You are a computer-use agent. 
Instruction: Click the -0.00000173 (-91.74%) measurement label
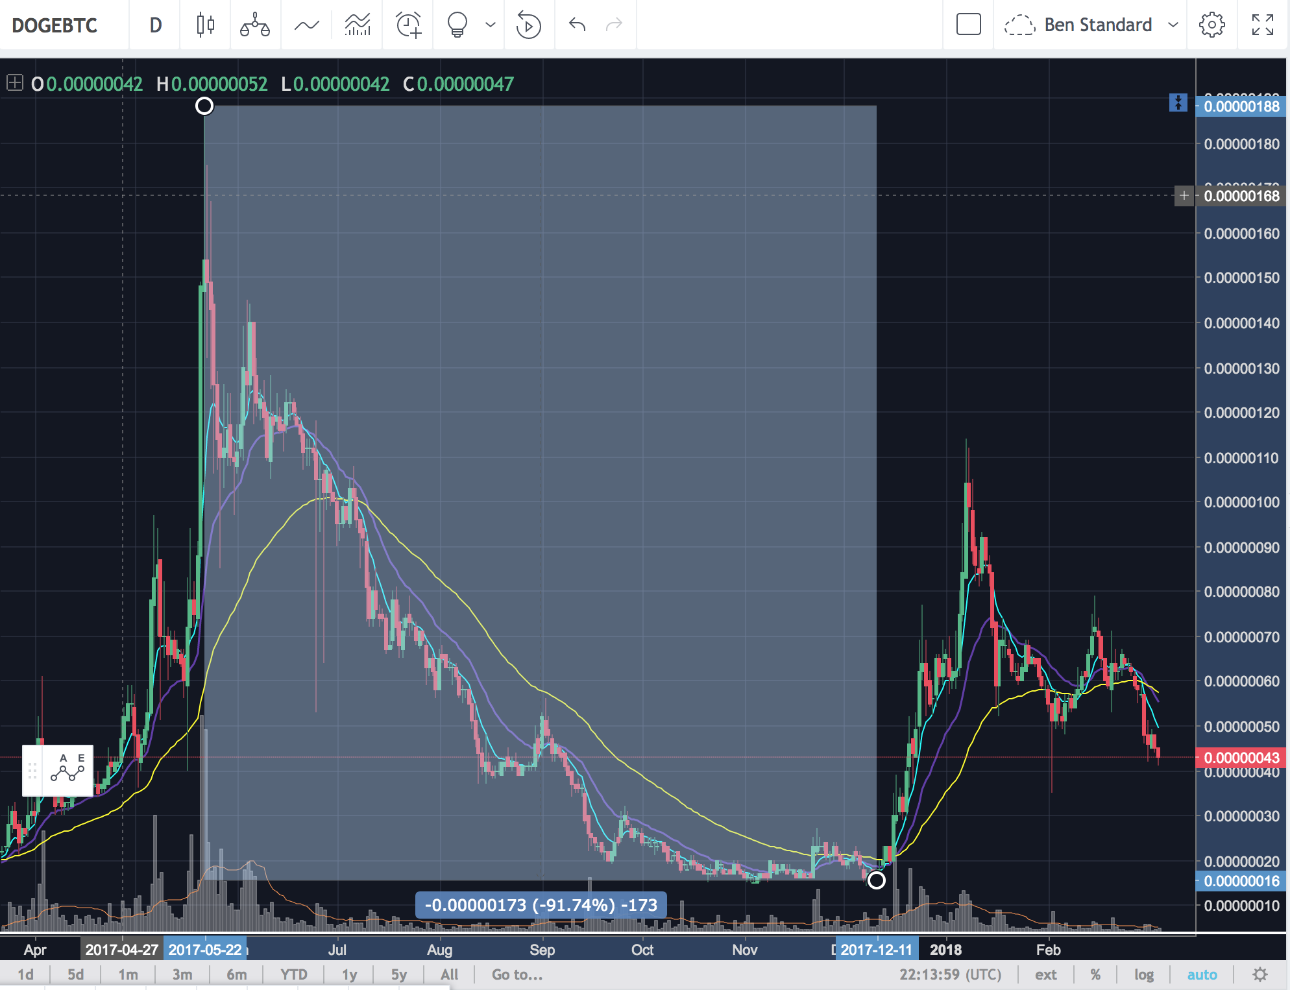[541, 905]
